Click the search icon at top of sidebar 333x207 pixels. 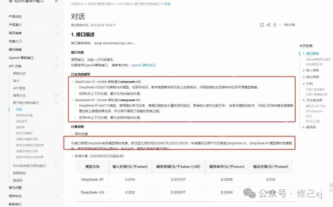point(56,1)
